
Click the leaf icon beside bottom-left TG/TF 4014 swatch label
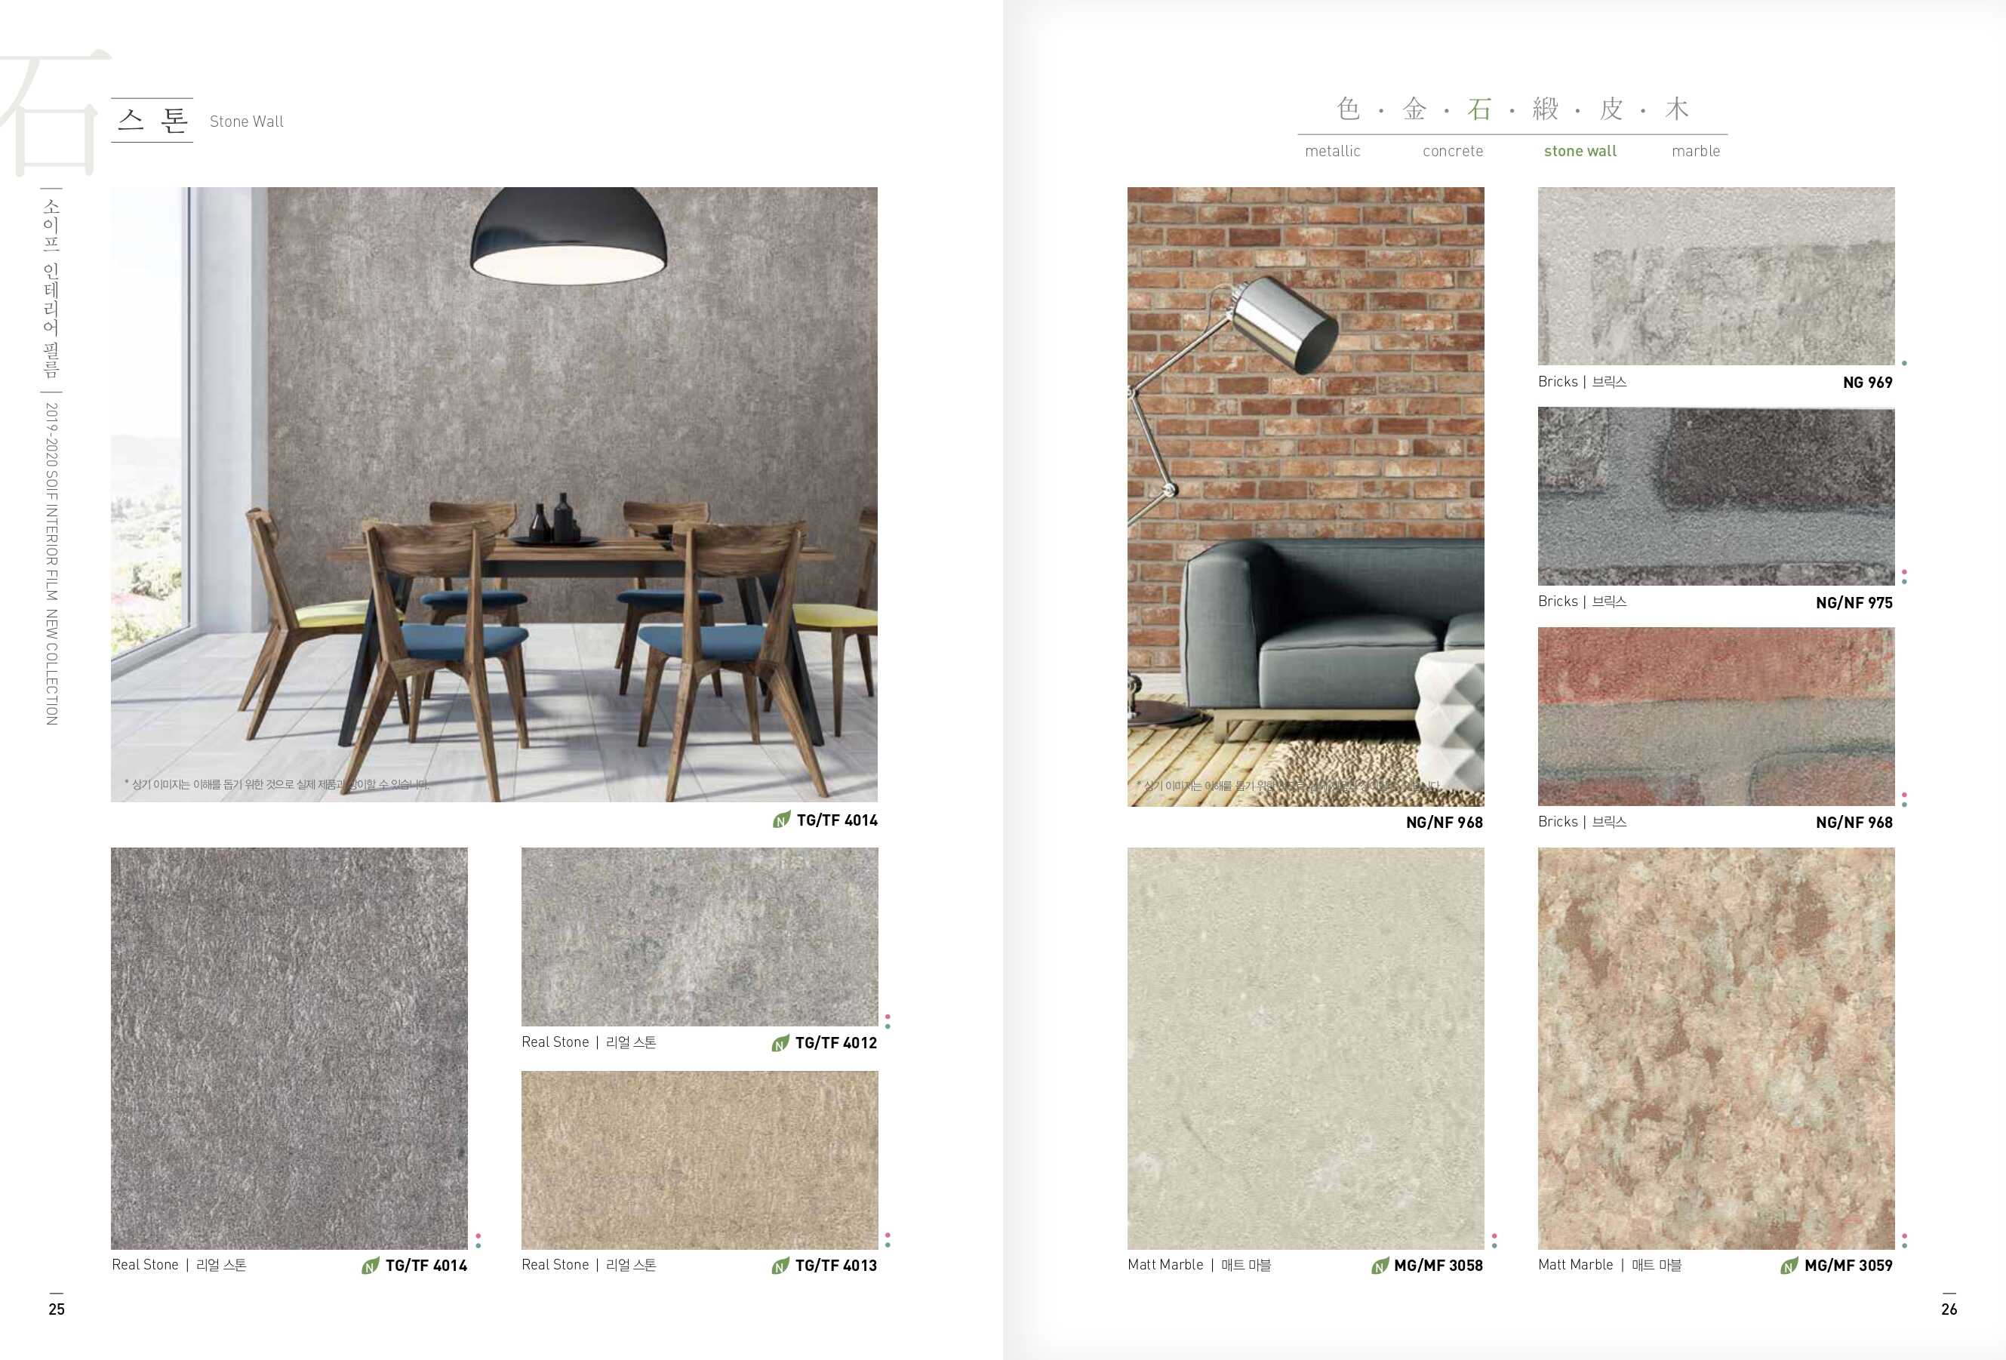click(371, 1266)
